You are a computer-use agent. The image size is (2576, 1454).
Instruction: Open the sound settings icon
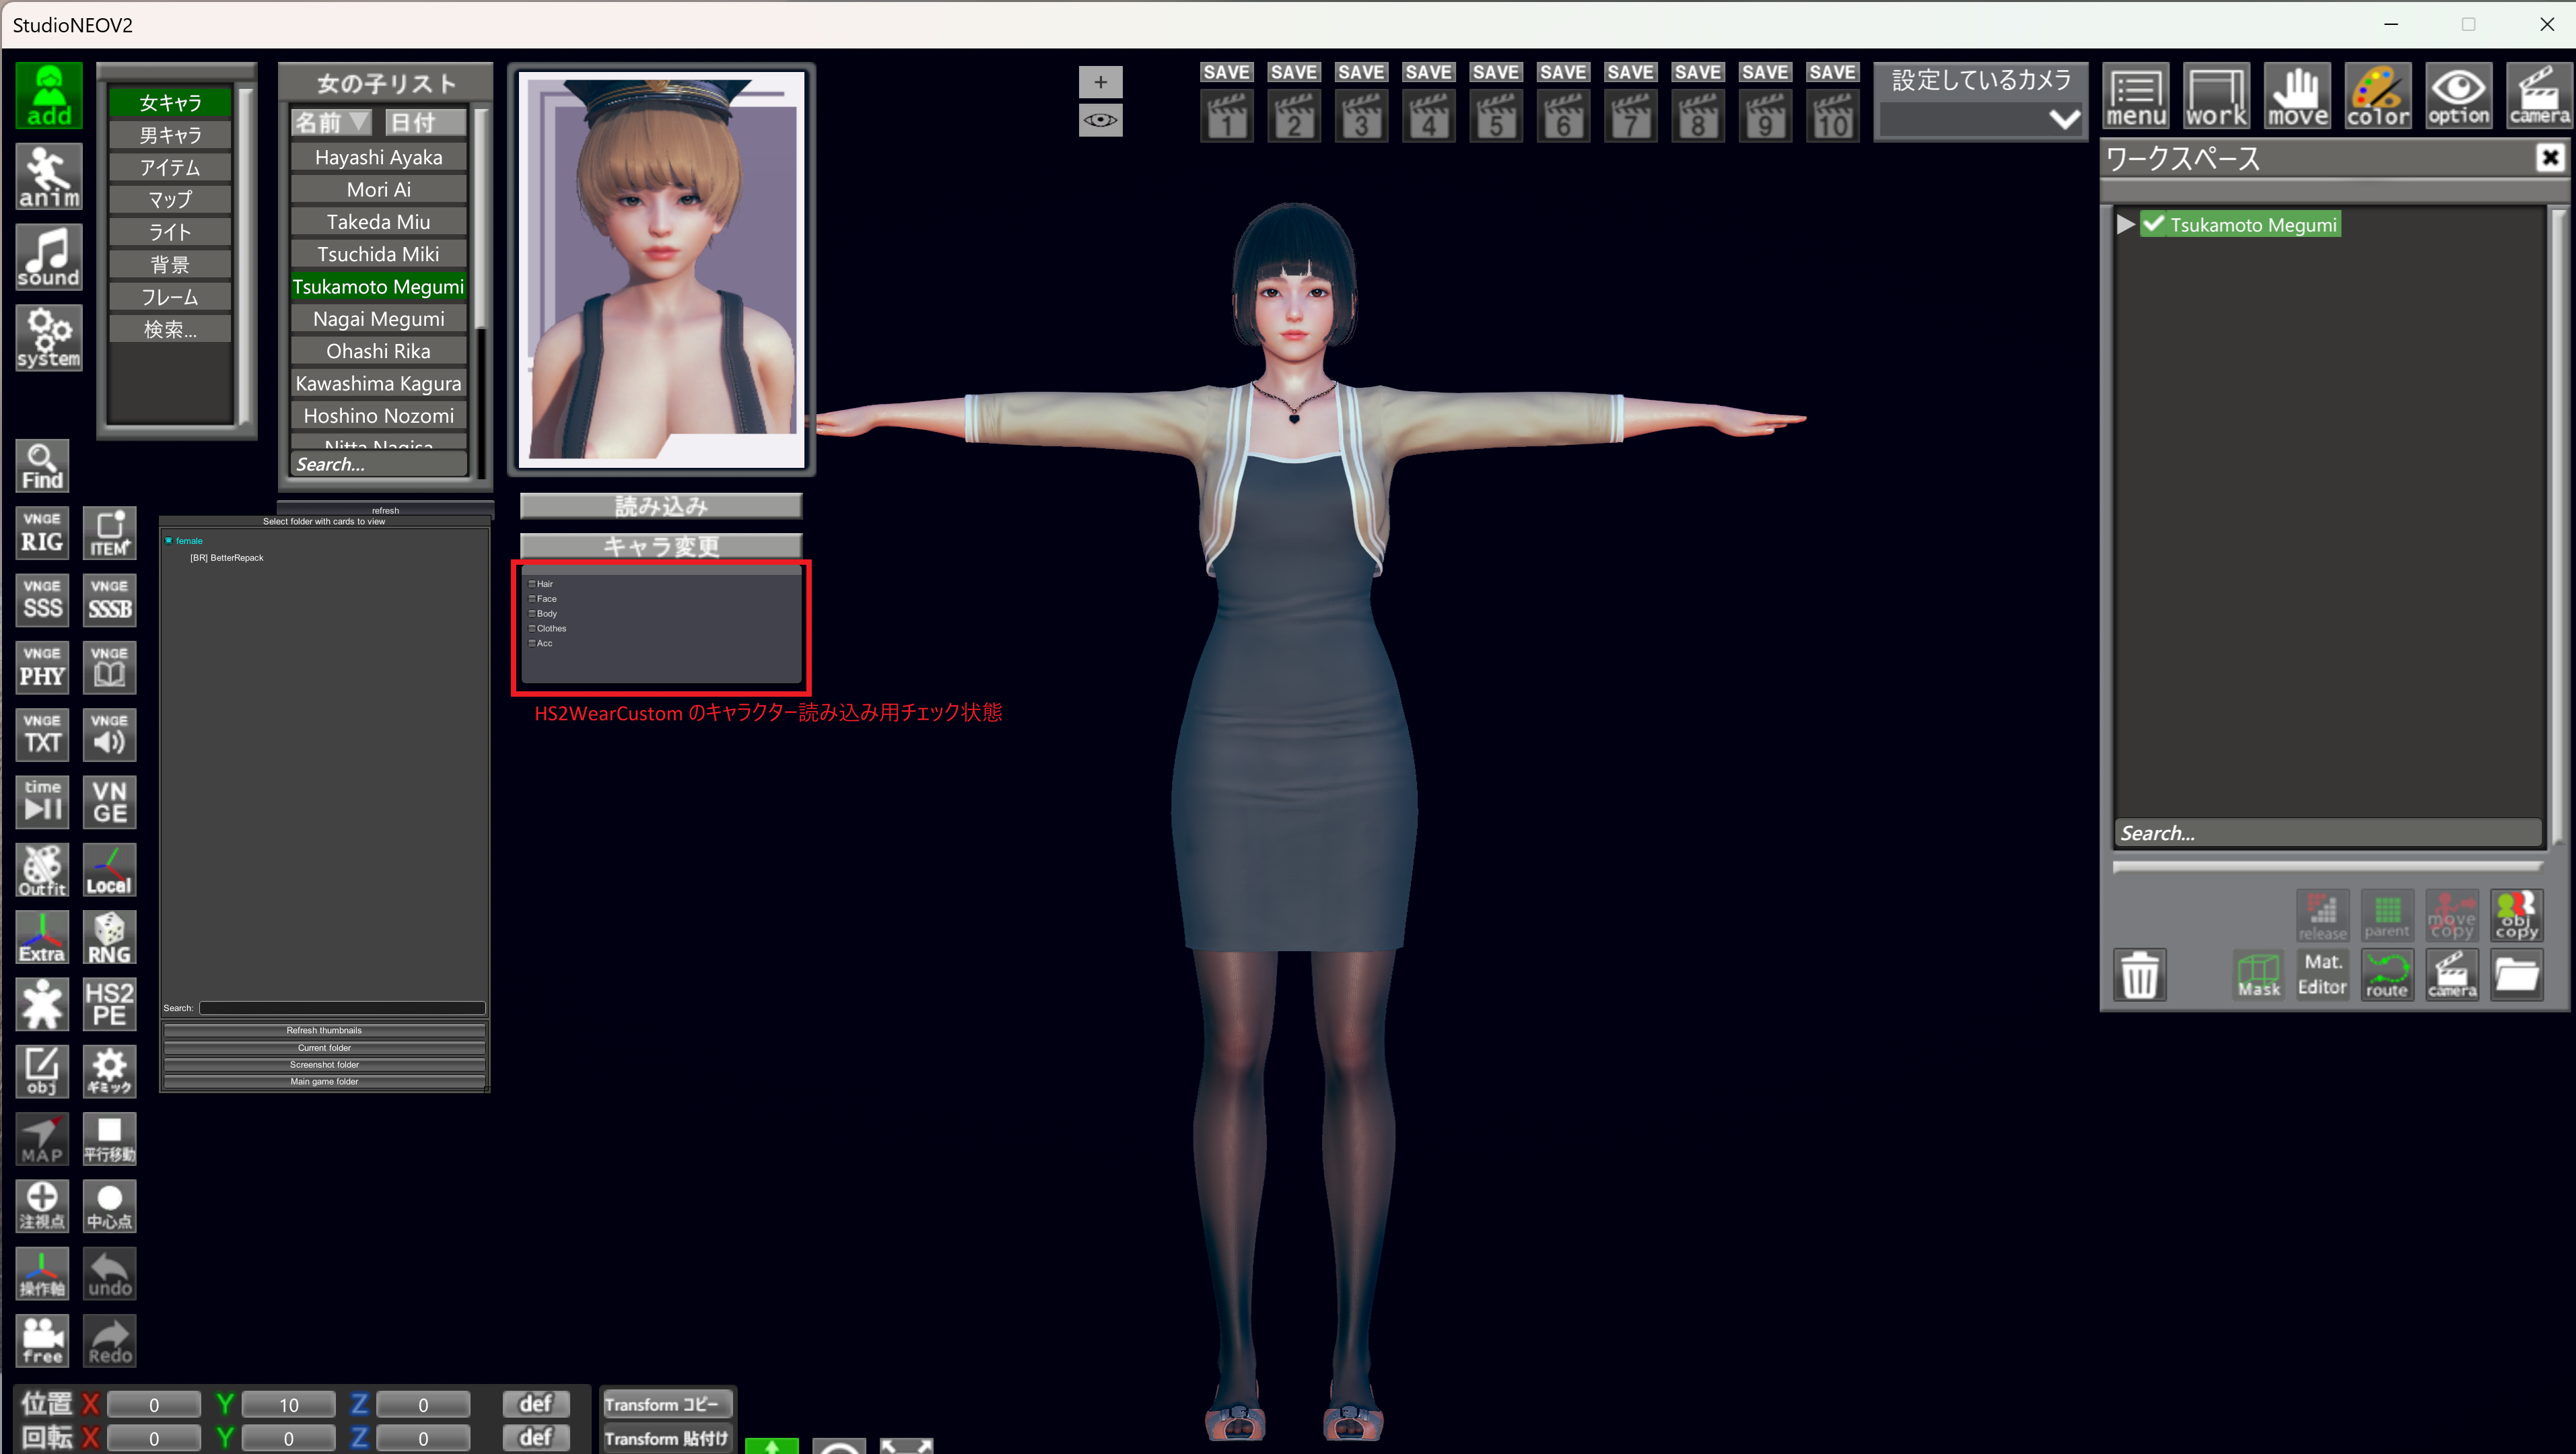(48, 257)
